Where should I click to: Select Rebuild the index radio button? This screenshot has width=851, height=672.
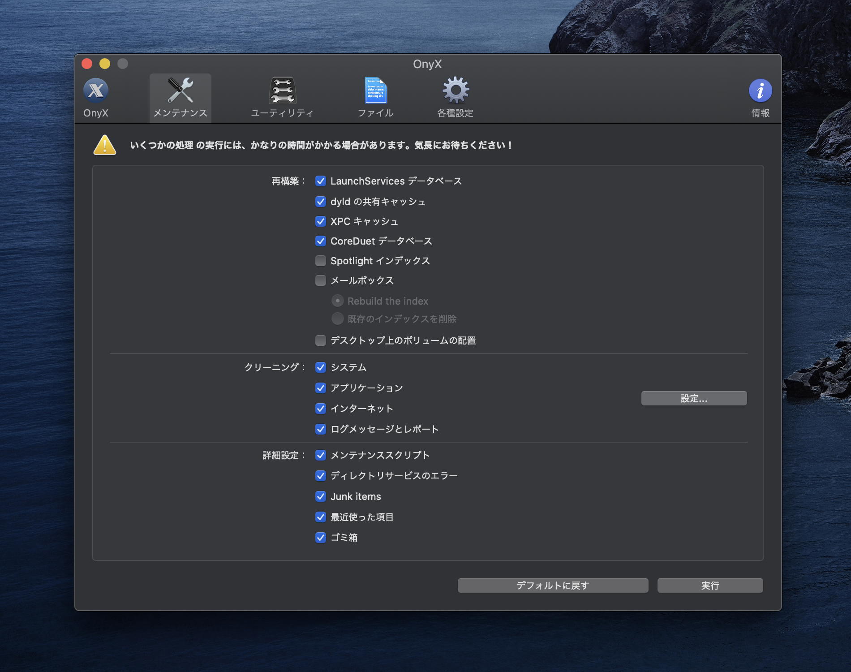click(338, 301)
